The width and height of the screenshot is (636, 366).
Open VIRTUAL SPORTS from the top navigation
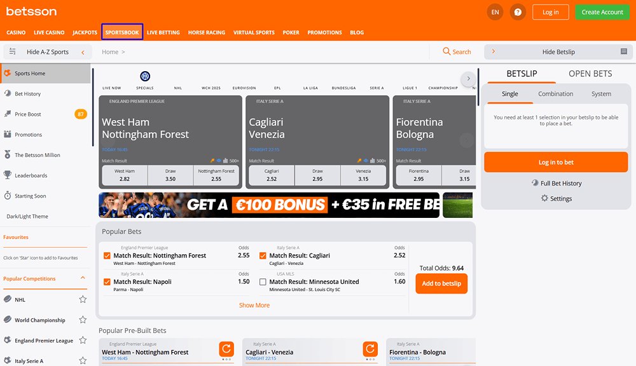point(254,32)
